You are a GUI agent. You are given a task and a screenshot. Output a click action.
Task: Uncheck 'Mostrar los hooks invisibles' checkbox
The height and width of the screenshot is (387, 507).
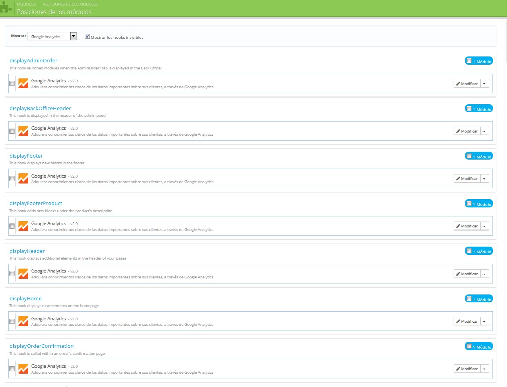point(87,36)
